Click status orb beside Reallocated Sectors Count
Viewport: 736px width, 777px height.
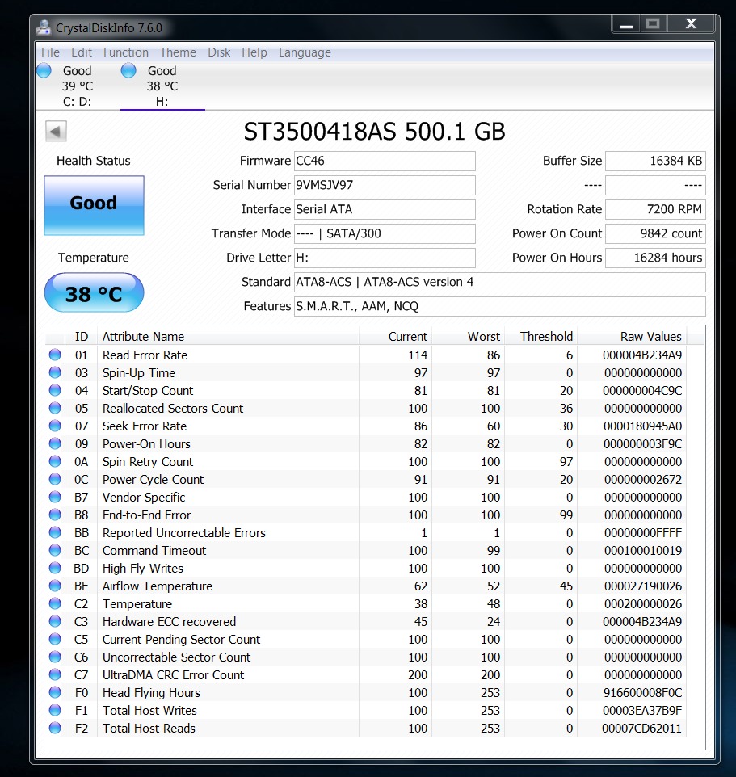coord(55,409)
